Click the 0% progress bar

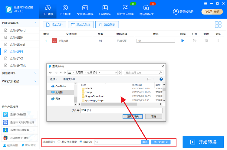156,41
